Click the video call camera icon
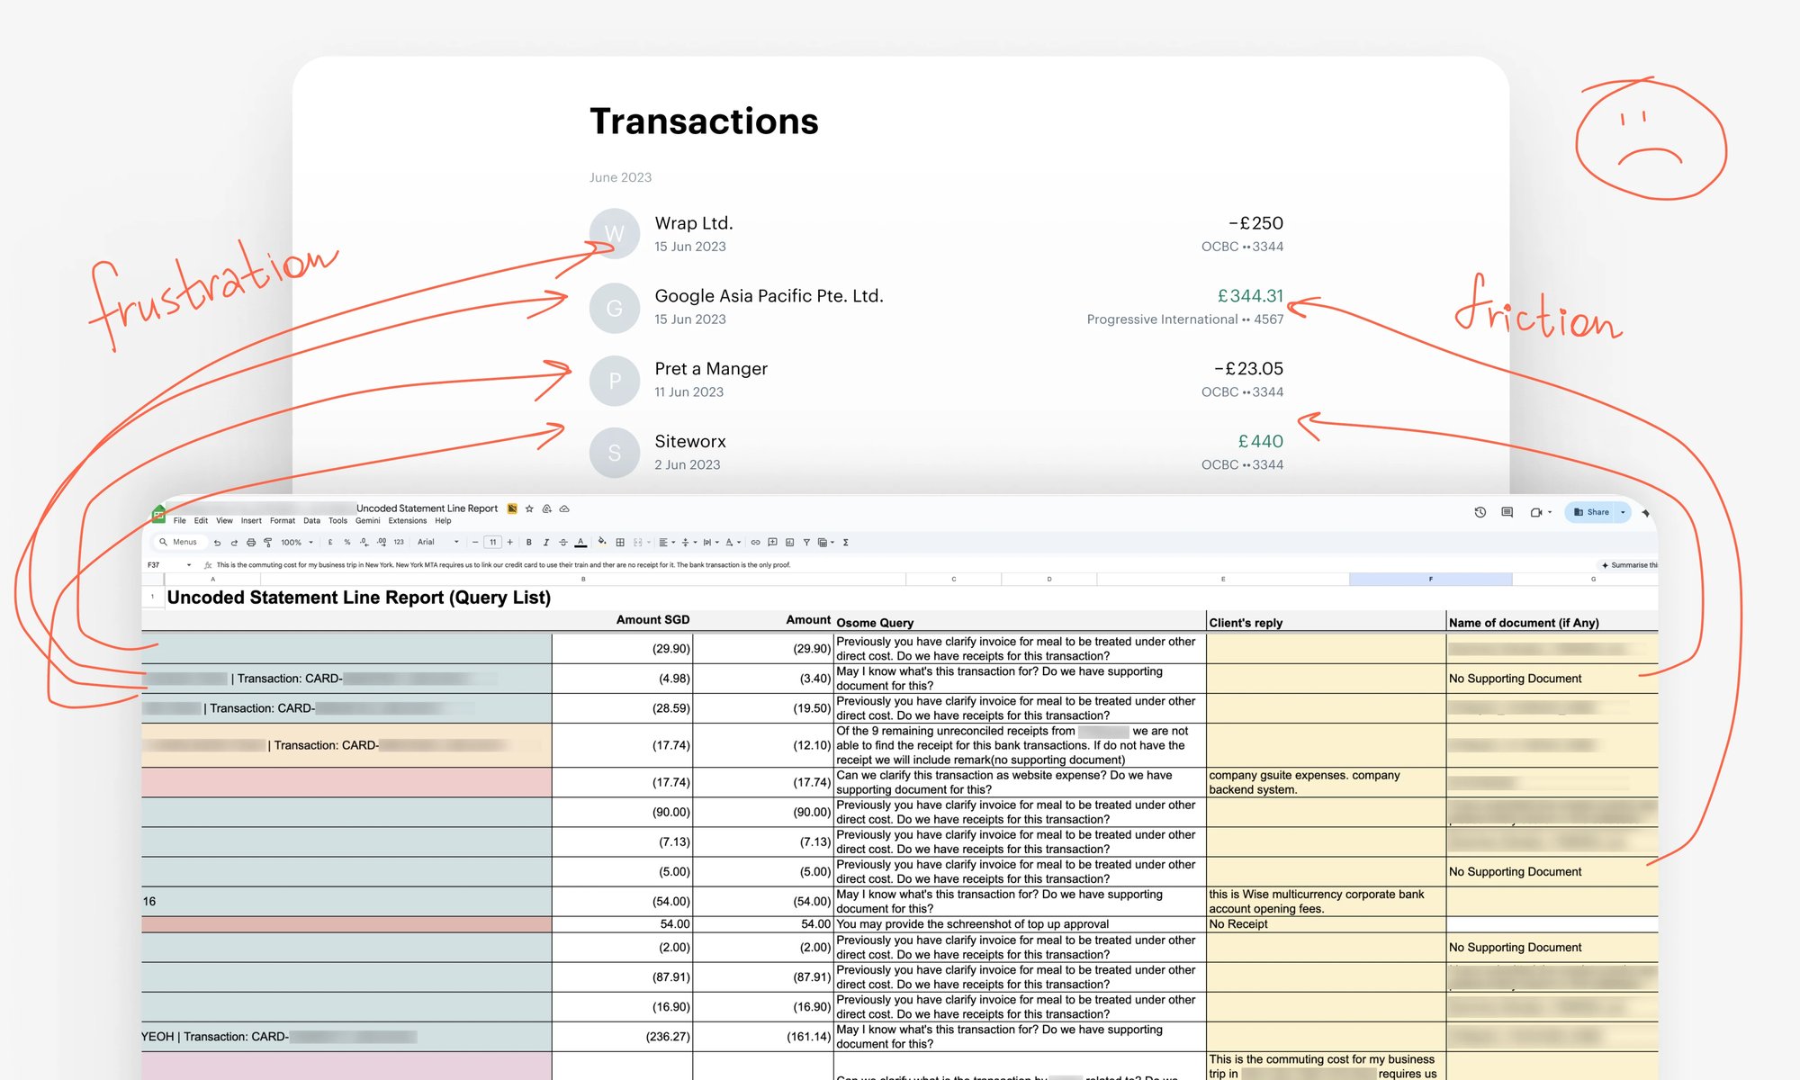Screen dimensions: 1800x1080 pos(1536,512)
